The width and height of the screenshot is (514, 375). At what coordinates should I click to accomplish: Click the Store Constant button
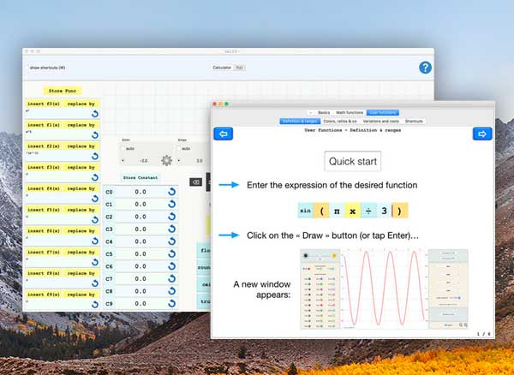(x=140, y=177)
